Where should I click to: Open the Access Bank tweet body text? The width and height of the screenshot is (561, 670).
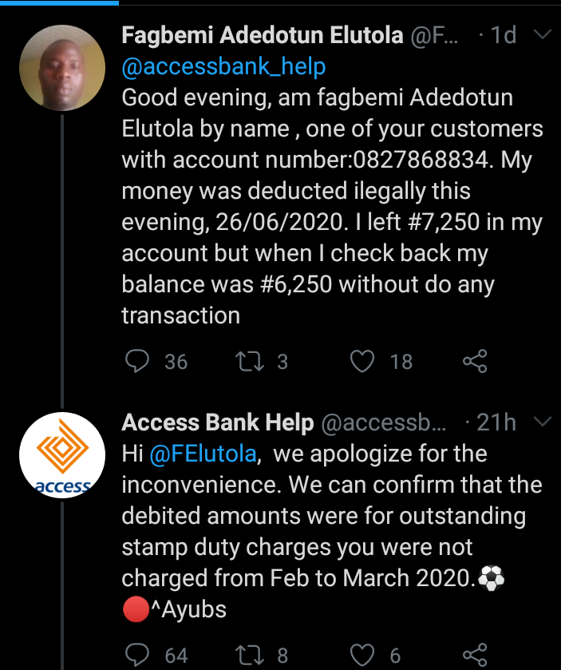coord(331,531)
